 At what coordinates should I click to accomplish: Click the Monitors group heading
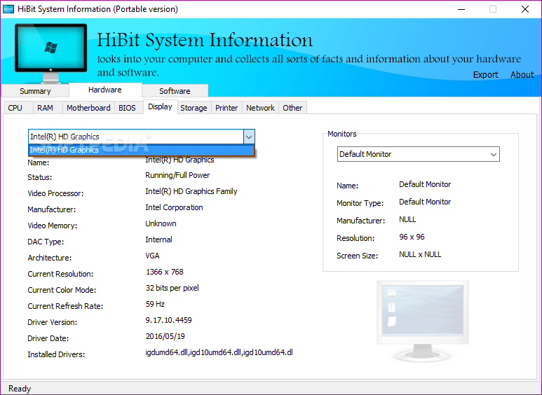click(342, 134)
